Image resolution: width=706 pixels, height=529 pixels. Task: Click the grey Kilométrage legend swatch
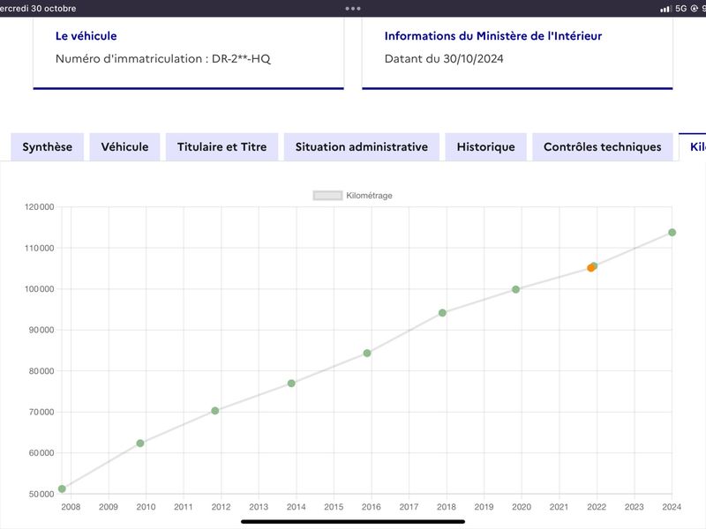tap(327, 196)
